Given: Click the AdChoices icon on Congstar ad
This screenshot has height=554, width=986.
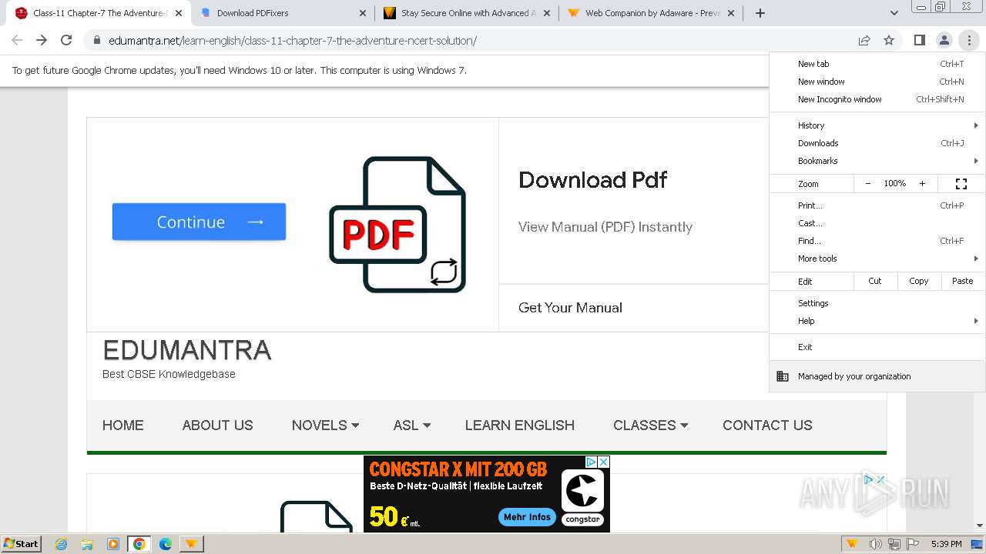Looking at the screenshot, I should [x=592, y=462].
